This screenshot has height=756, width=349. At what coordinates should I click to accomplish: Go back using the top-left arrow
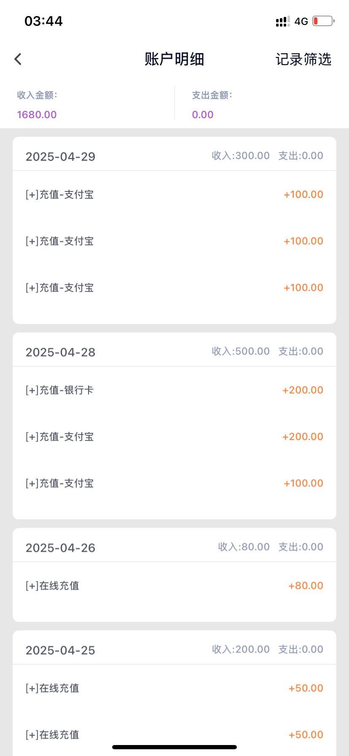pyautogui.click(x=18, y=59)
